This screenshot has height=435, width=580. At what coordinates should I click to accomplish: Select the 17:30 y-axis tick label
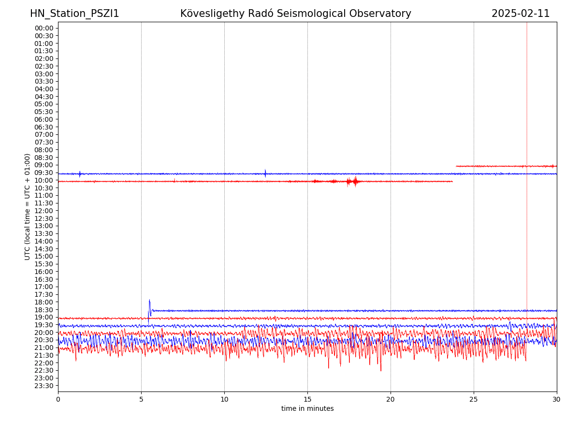tap(44, 294)
